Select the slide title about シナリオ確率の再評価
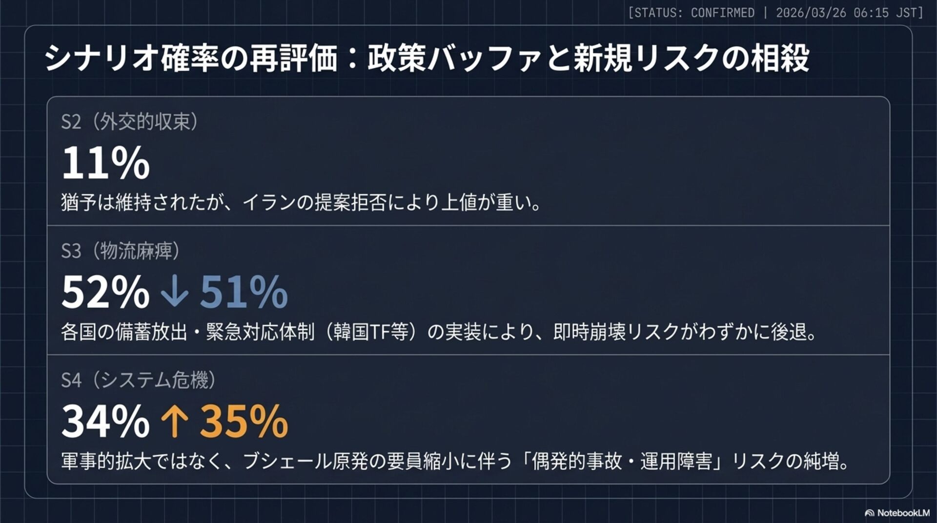The height and width of the screenshot is (523, 937). [x=427, y=58]
